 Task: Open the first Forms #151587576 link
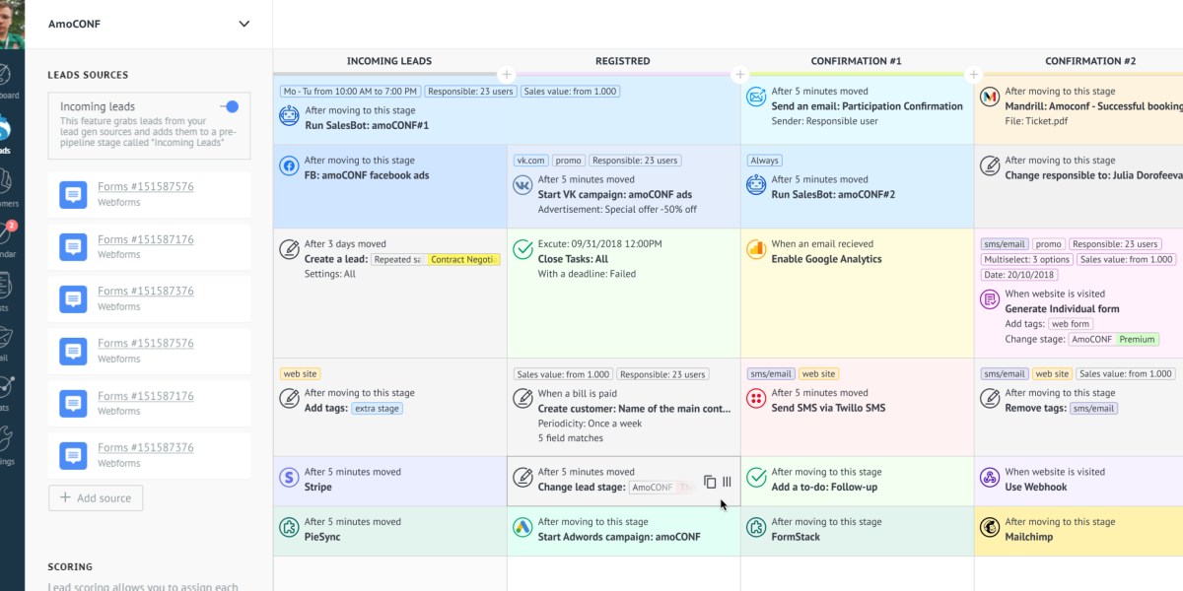(145, 186)
